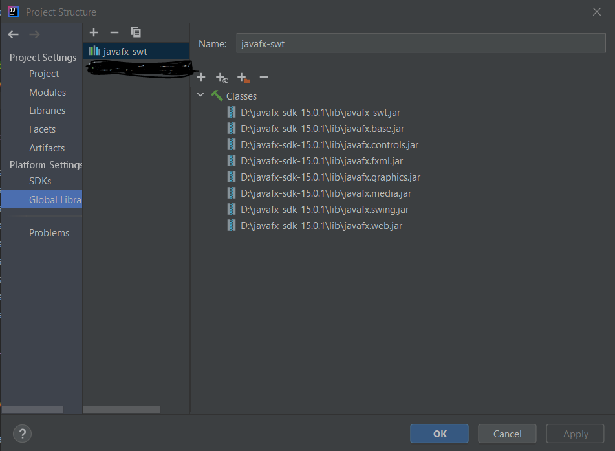Remove the selected classes entry
The width and height of the screenshot is (615, 451).
263,77
